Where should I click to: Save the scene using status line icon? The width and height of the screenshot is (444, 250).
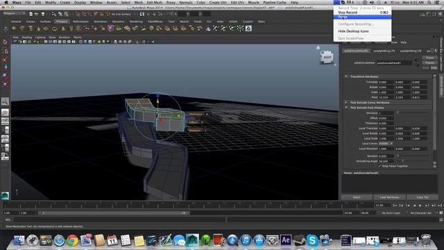43,14
